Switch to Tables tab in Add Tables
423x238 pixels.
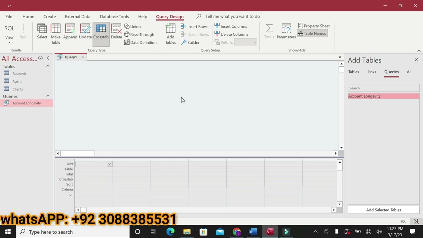coord(354,72)
